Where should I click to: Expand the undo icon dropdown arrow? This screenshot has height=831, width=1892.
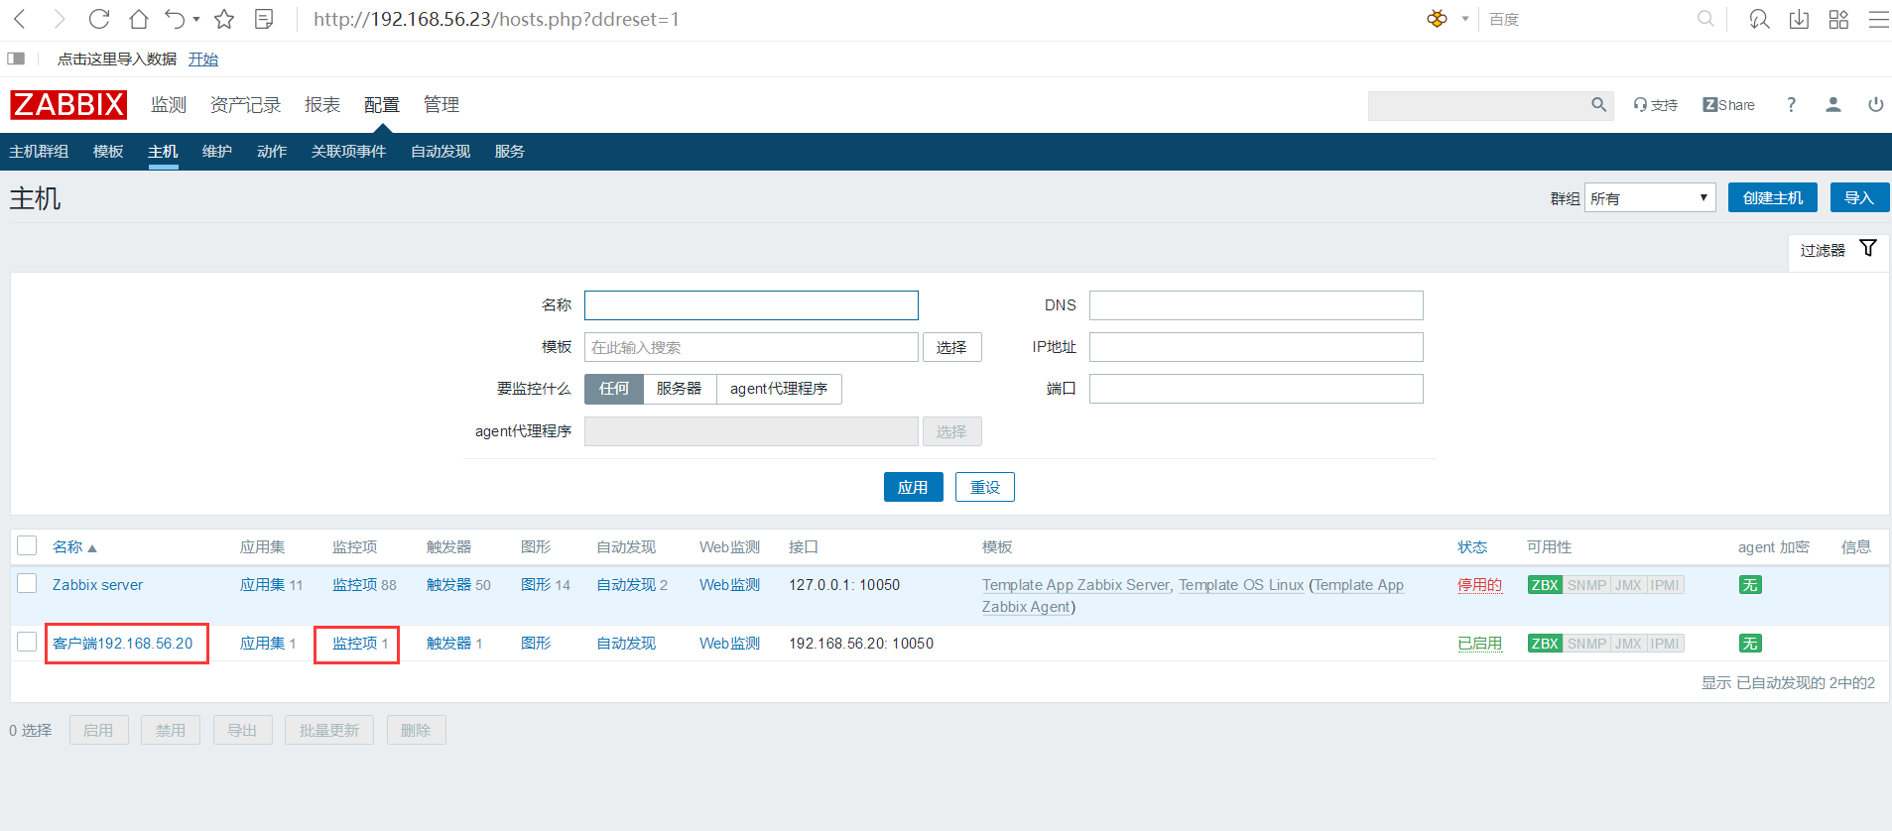[x=196, y=19]
